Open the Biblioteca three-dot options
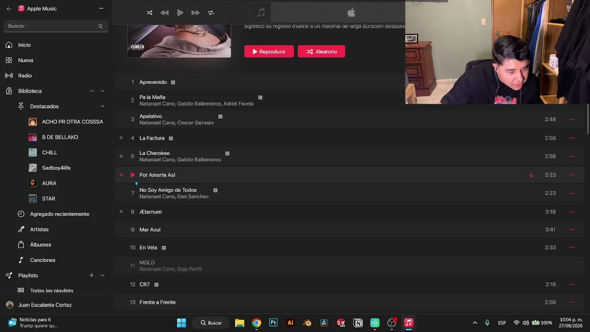590x332 pixels. (92, 91)
